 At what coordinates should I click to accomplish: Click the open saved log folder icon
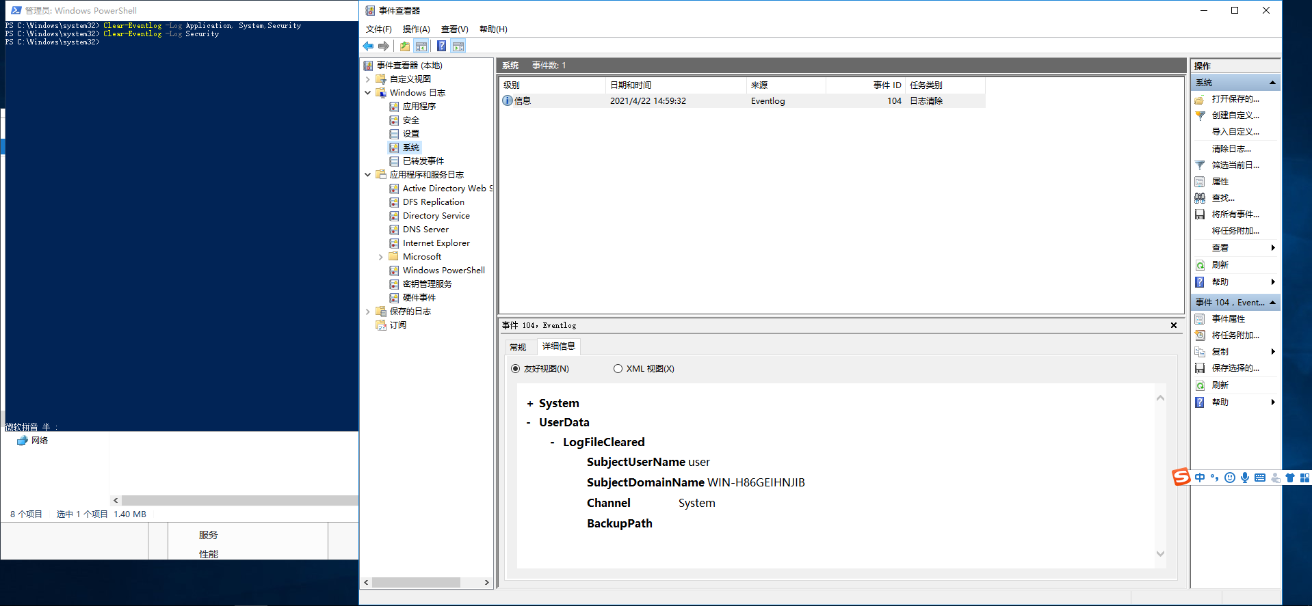pyautogui.click(x=1200, y=99)
